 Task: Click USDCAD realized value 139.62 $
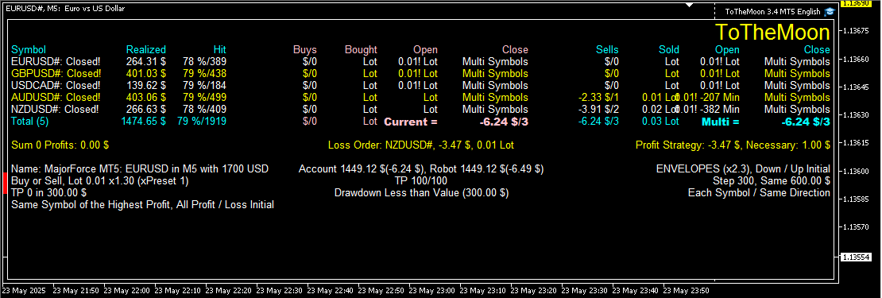coord(145,86)
